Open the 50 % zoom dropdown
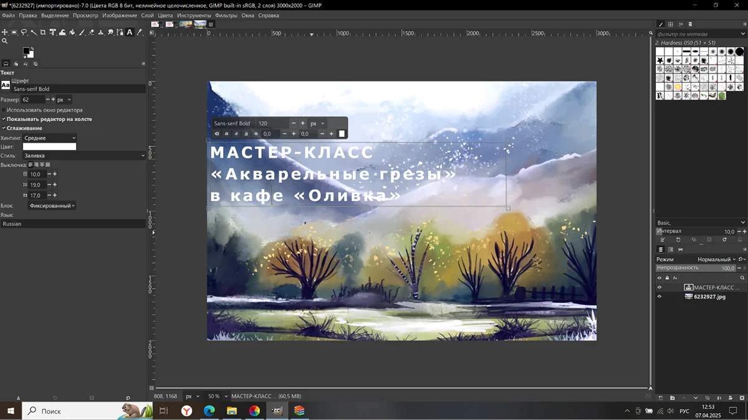 coord(218,396)
